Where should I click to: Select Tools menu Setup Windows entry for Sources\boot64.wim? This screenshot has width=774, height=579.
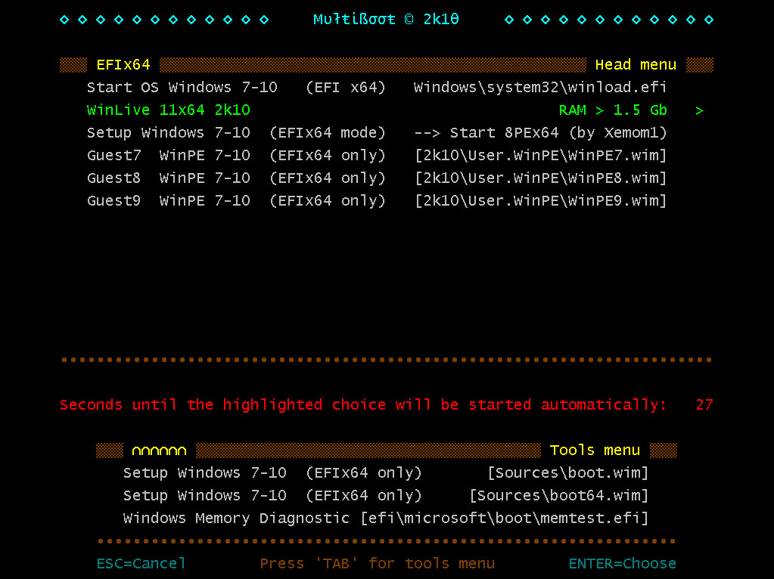coord(386,496)
